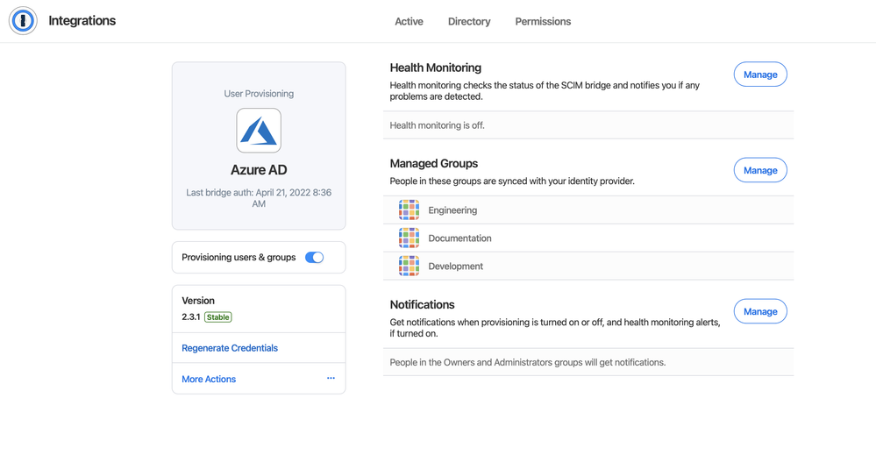Screen dimensions: 876x455
Task: Switch to the Active tab
Action: pos(409,22)
